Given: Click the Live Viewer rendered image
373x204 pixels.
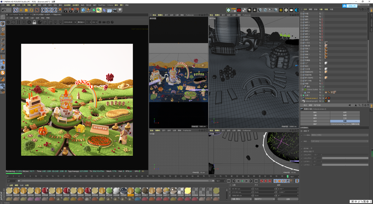Looking at the screenshot, I should click(77, 100).
